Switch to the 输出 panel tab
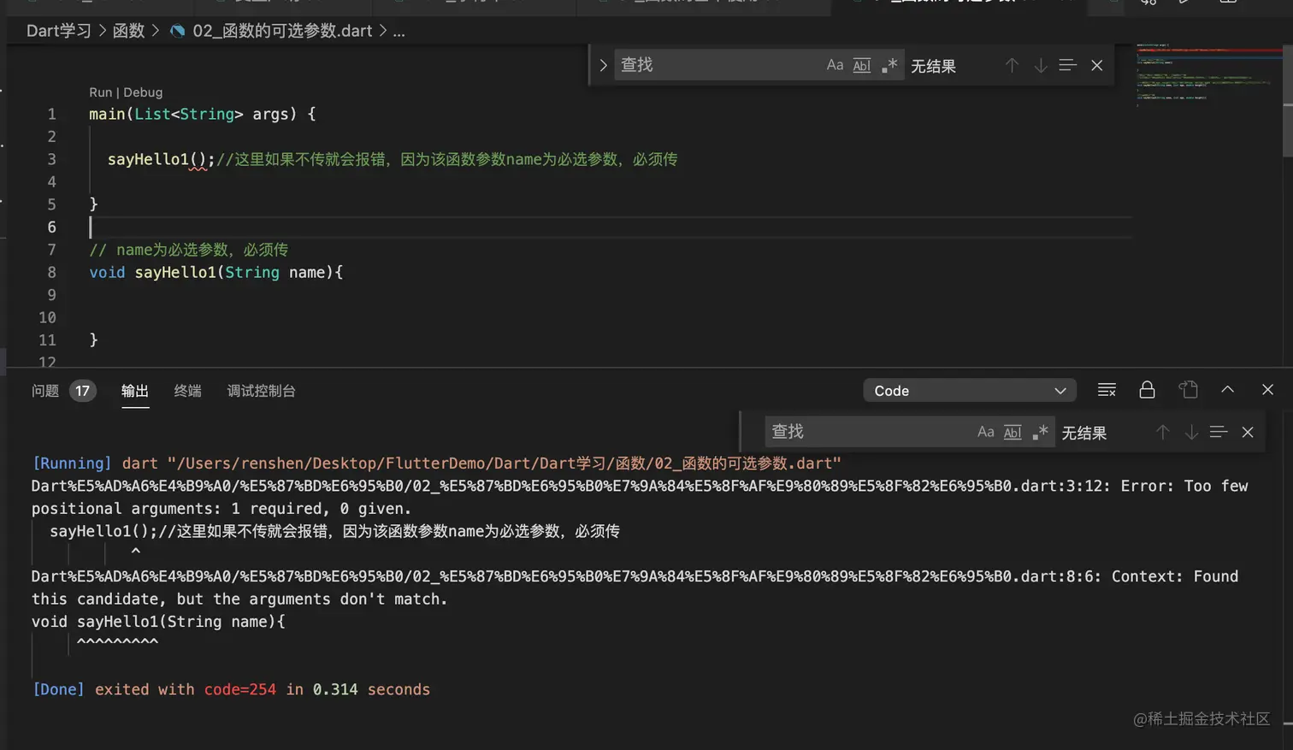 pyautogui.click(x=135, y=391)
